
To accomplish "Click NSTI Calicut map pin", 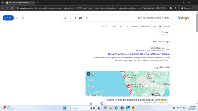I will tap(124, 77).
